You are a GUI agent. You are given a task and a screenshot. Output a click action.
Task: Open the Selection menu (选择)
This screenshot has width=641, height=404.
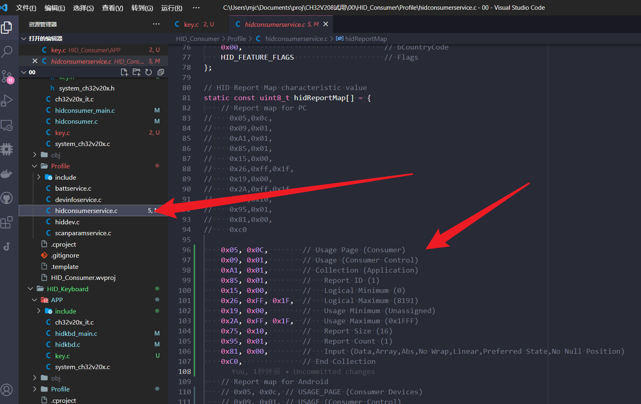[83, 8]
